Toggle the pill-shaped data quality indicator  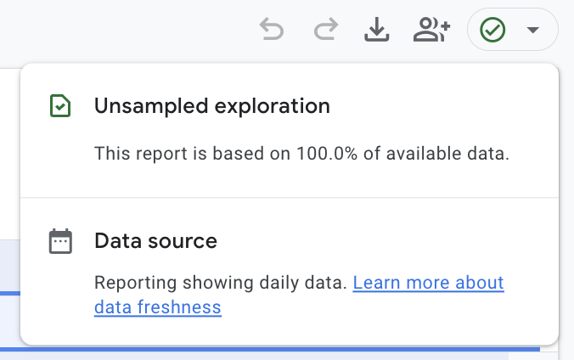tap(513, 31)
